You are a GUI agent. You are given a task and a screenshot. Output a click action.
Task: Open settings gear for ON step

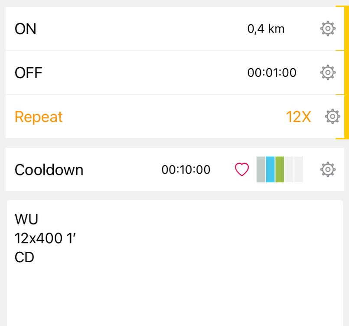click(328, 29)
